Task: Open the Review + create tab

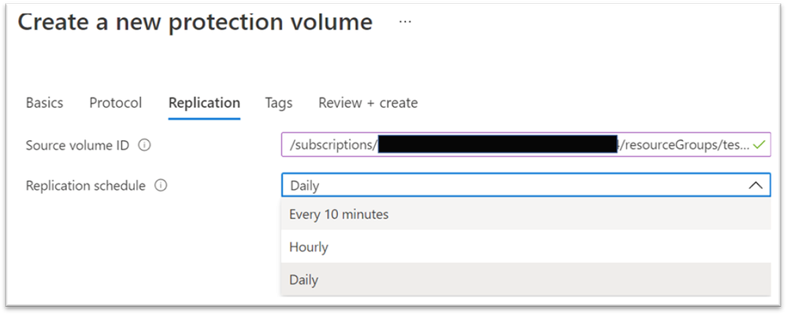Action: tap(368, 103)
